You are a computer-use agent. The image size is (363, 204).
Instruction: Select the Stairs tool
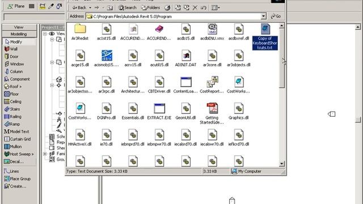click(x=12, y=109)
